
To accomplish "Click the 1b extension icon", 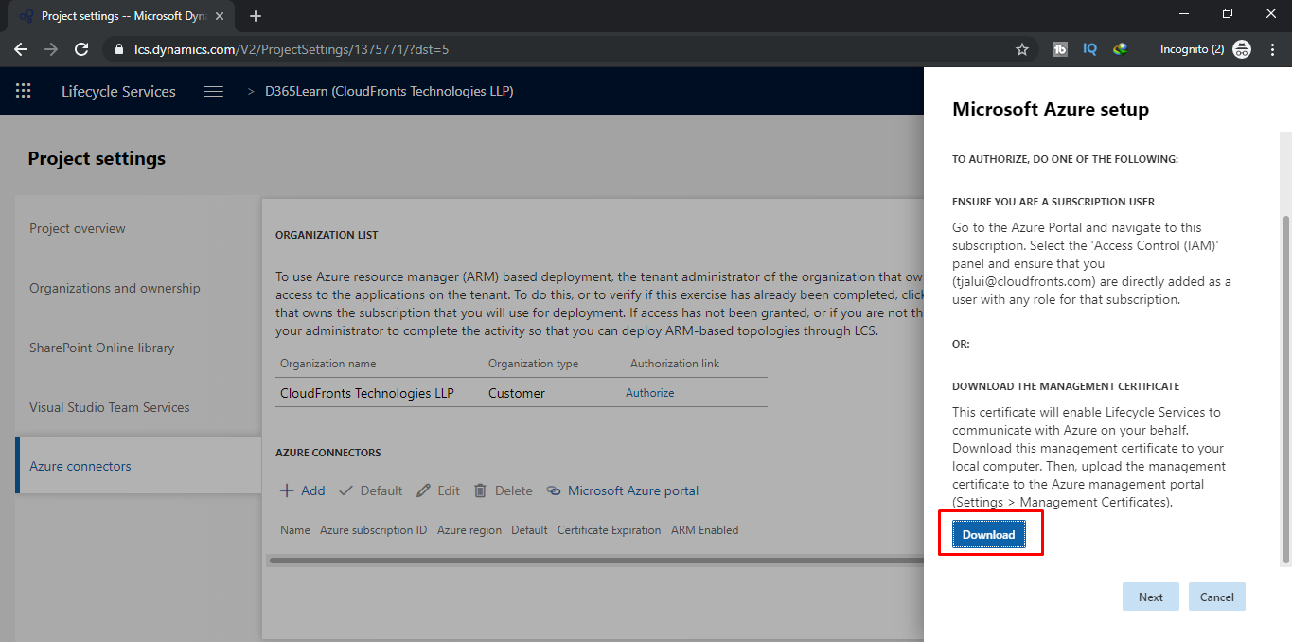I will 1060,49.
